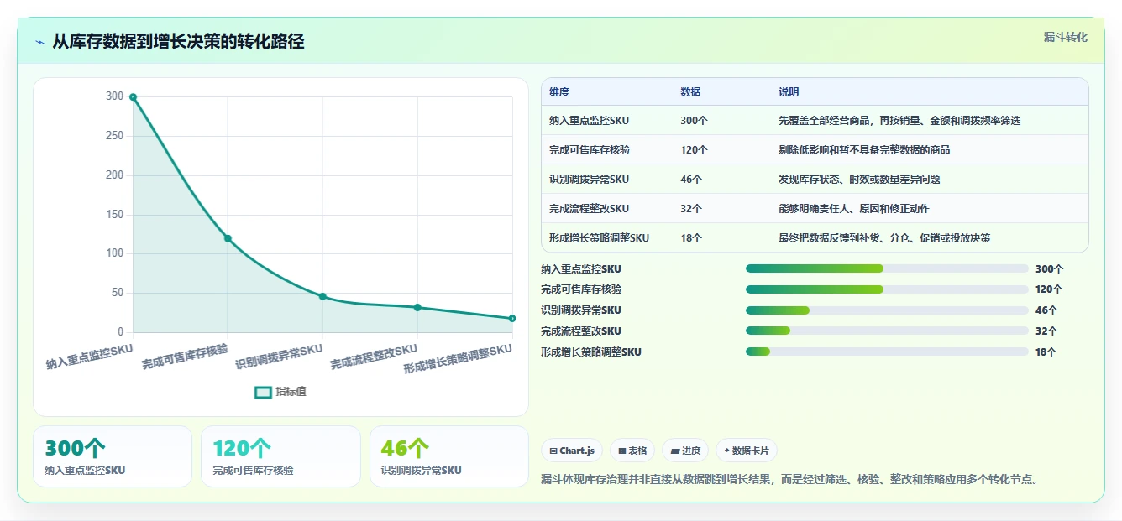Image resolution: width=1122 pixels, height=521 pixels.
Task: Click the 300个 纳入重点监控SKU data card
Action: pos(113,456)
